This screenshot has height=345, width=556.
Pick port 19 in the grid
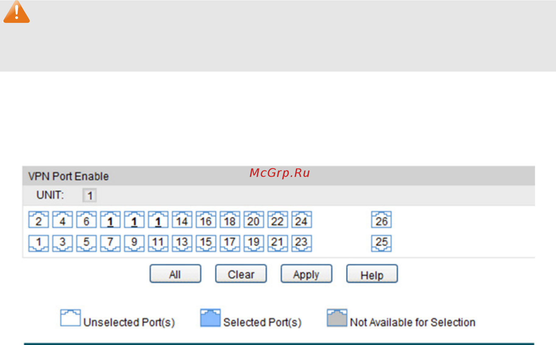click(x=254, y=243)
